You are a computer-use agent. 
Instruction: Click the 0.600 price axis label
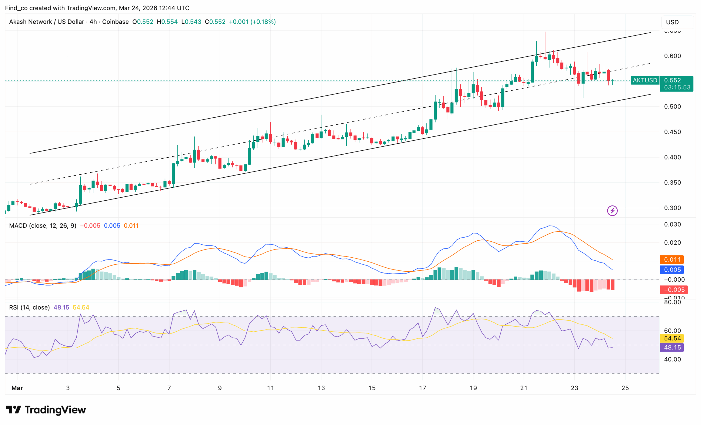tap(673, 56)
